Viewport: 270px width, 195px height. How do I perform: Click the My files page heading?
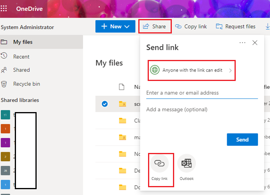click(109, 63)
